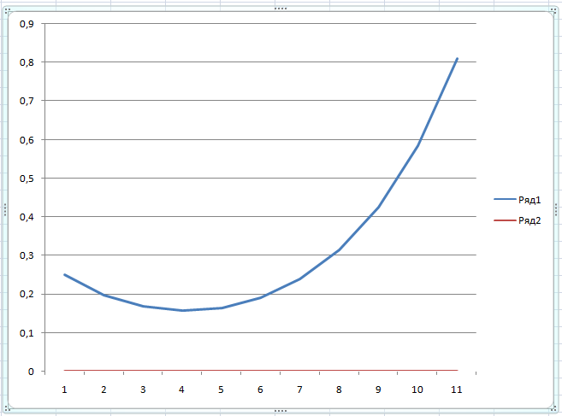Click the red Ряд2 legend line swatch
The height and width of the screenshot is (416, 562).
(505, 220)
